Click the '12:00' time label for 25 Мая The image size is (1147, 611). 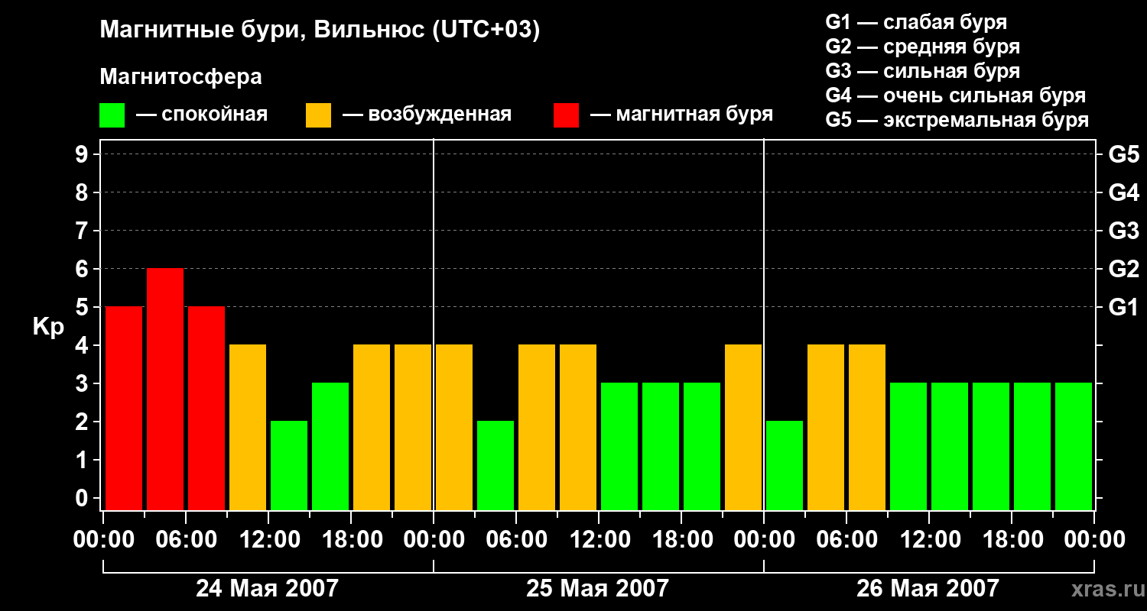(599, 540)
